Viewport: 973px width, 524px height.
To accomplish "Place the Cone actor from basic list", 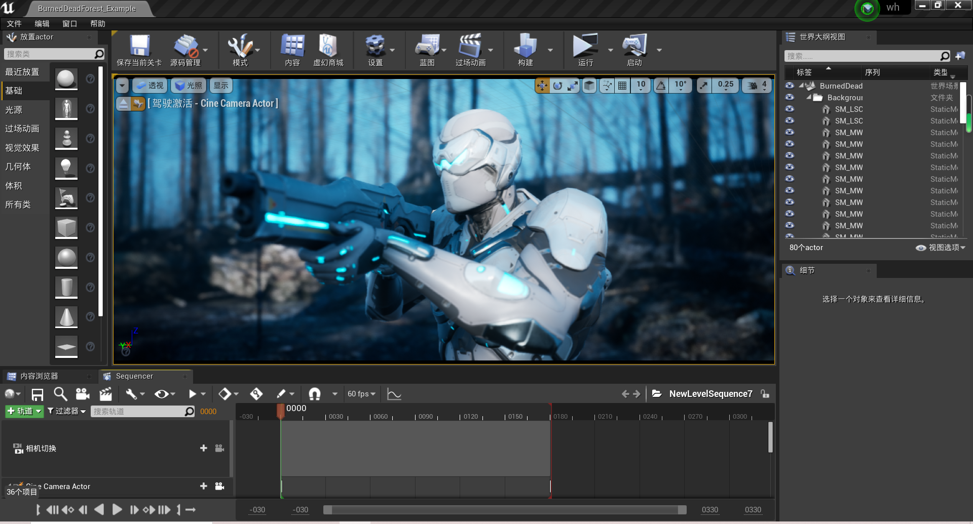I will click(x=66, y=317).
